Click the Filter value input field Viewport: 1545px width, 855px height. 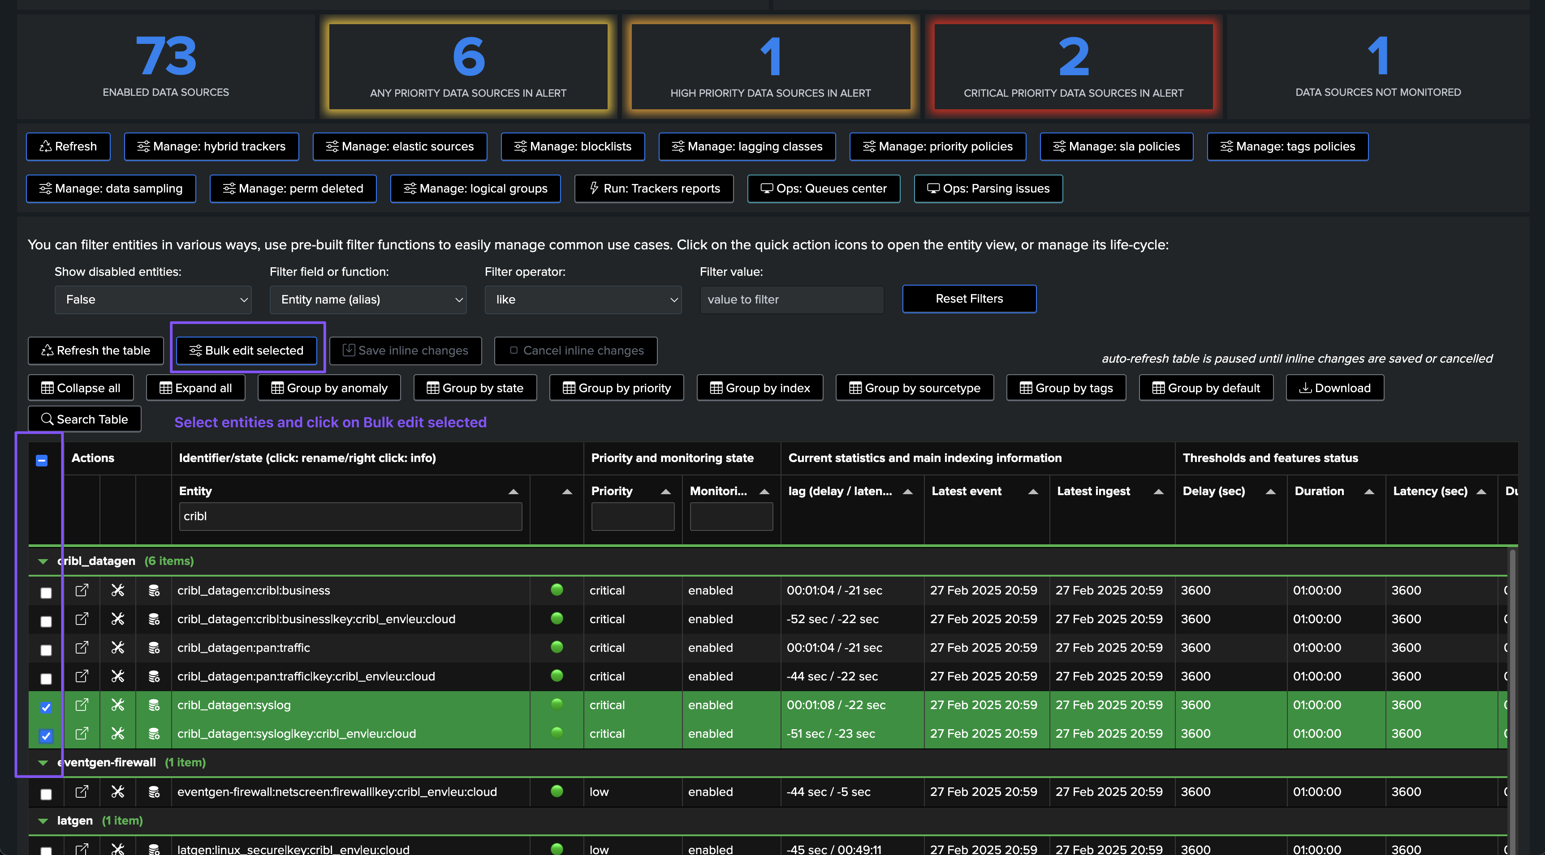click(792, 299)
